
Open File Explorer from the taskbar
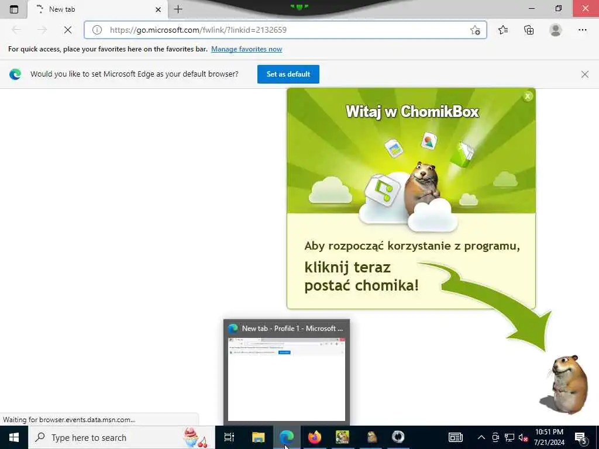(258, 437)
